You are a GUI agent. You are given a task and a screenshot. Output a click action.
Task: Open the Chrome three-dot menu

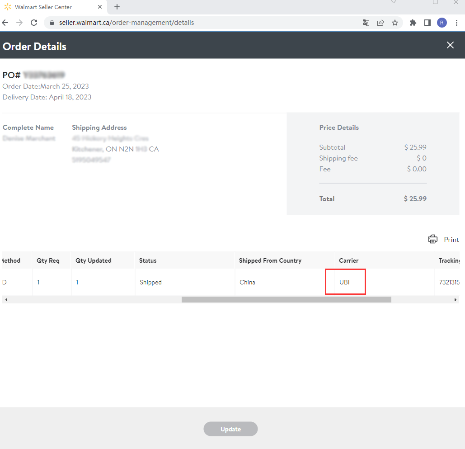456,23
